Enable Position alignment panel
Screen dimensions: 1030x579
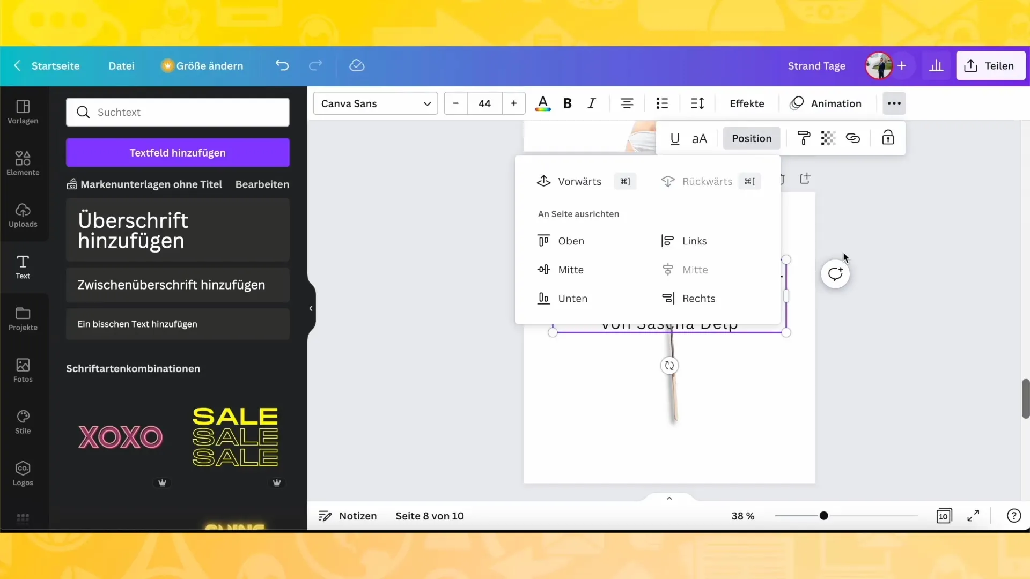point(752,138)
